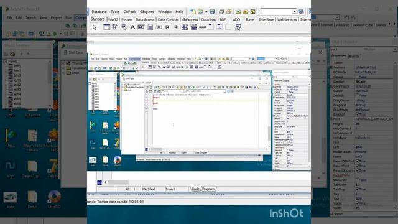The width and height of the screenshot is (398, 224).
Task: Click the Add File to Project icon
Action: pyautogui.click(x=238, y=12)
